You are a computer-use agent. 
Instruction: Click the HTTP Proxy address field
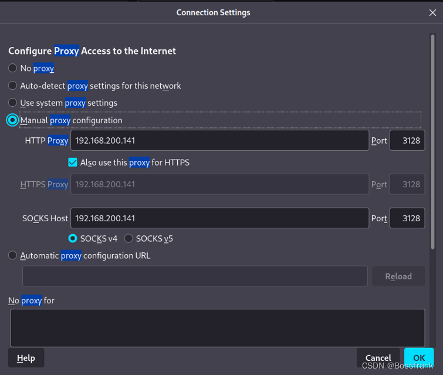tap(219, 140)
